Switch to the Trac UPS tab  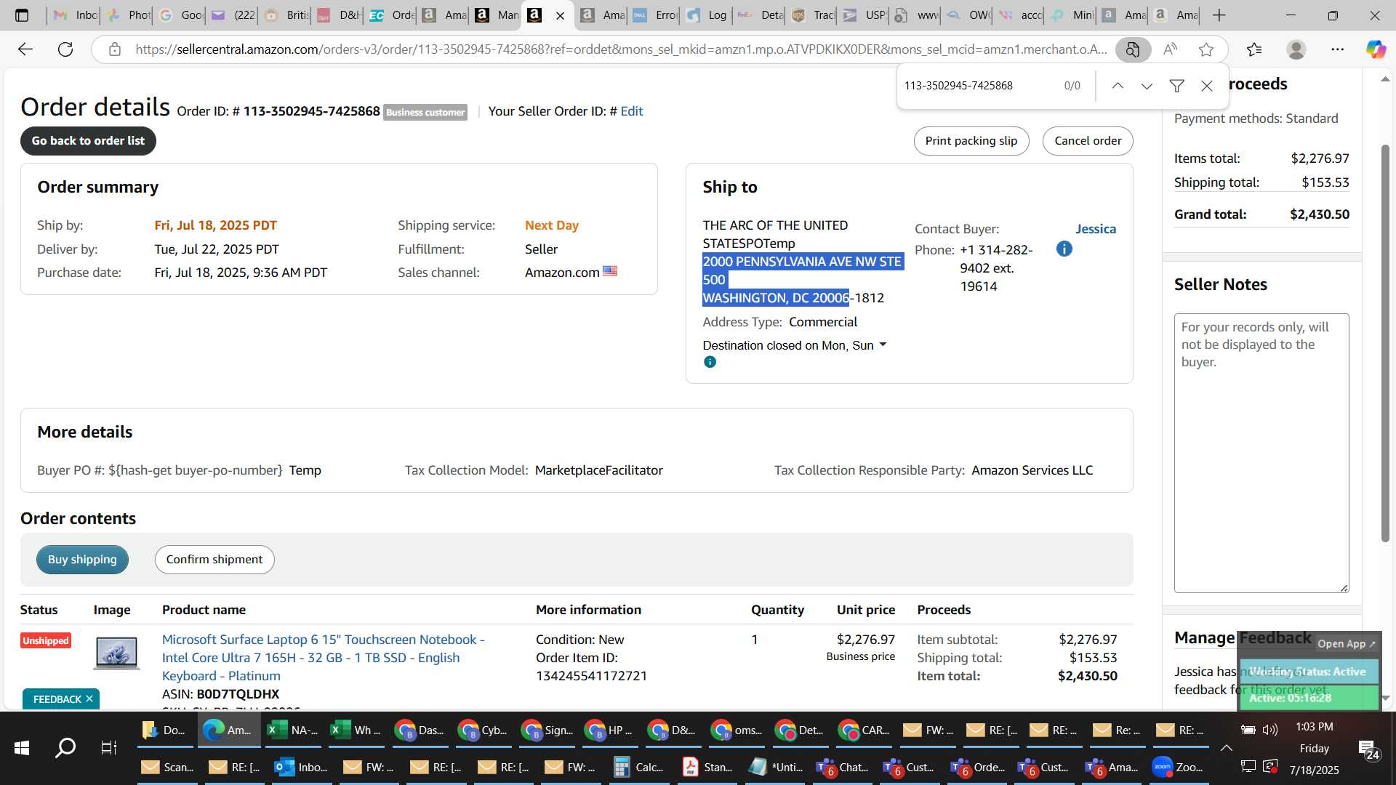tap(812, 15)
